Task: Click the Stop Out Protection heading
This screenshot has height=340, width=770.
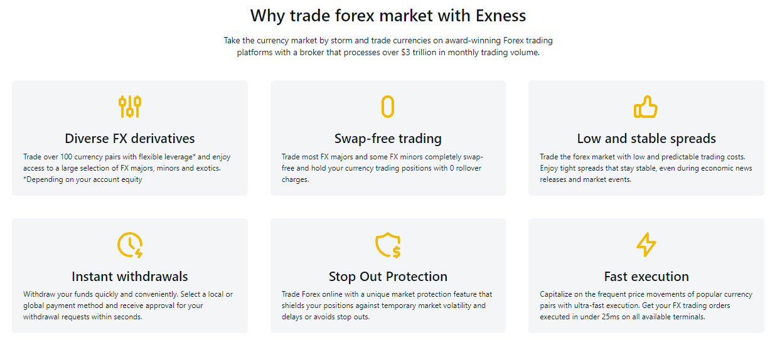Action: pyautogui.click(x=388, y=277)
